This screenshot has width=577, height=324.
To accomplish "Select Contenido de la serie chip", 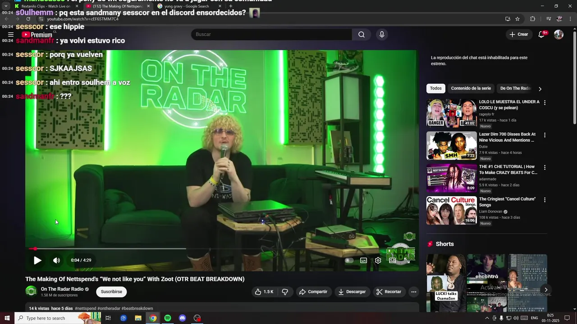I will click(x=471, y=89).
